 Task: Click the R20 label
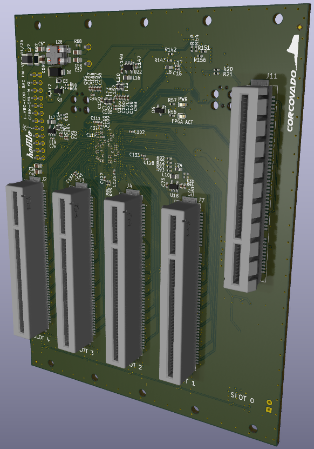pyautogui.click(x=228, y=69)
